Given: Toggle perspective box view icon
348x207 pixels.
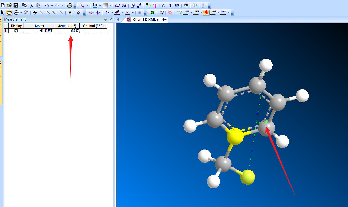Looking at the screenshot, I should (133, 5).
